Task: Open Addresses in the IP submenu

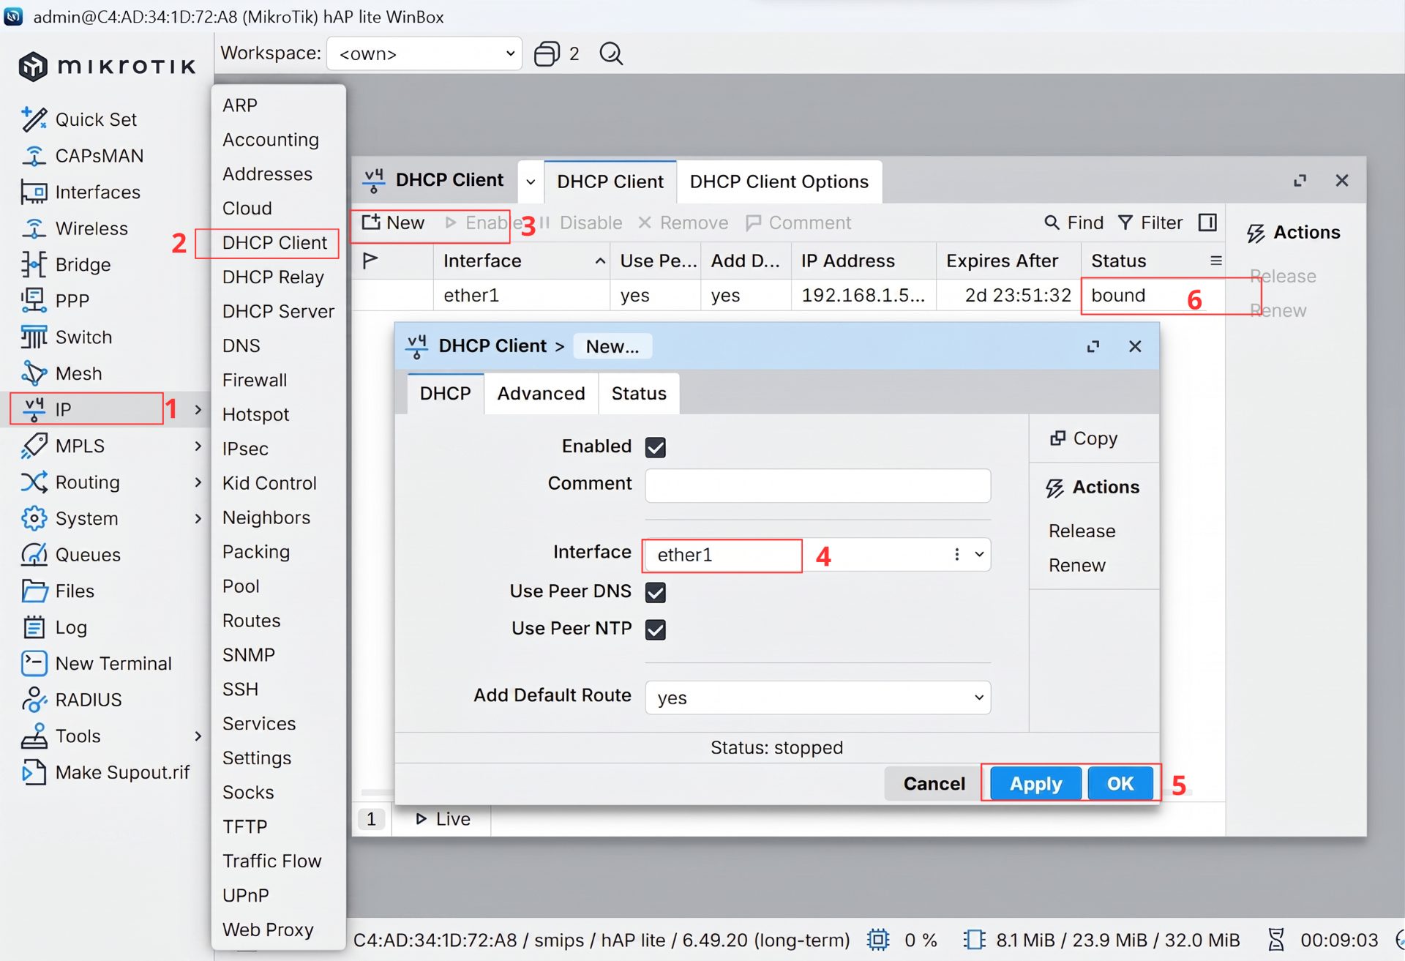Action: [x=267, y=173]
